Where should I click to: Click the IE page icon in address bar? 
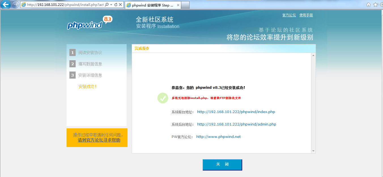(x=24, y=5)
